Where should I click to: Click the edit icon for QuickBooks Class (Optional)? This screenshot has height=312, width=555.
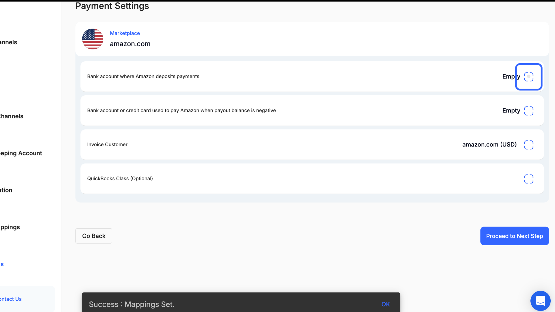529,179
